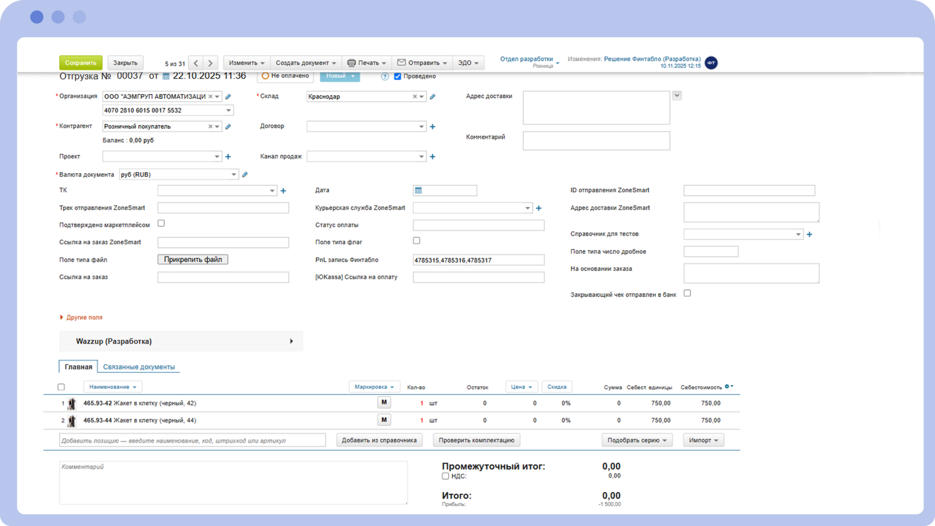Uncheck the Проведено checkbox
Viewport: 935px width, 526px height.
(x=397, y=77)
